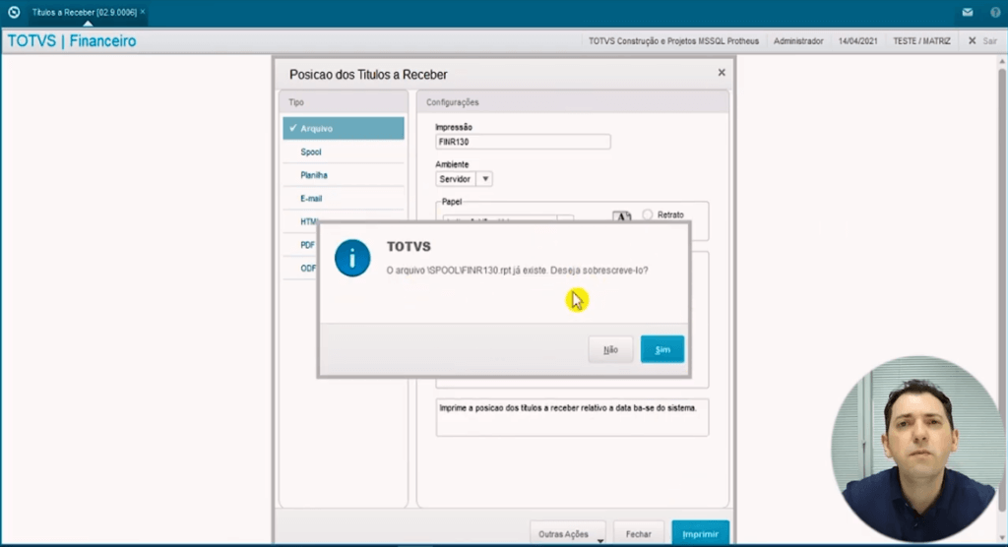Open the help question mark icon

click(995, 12)
